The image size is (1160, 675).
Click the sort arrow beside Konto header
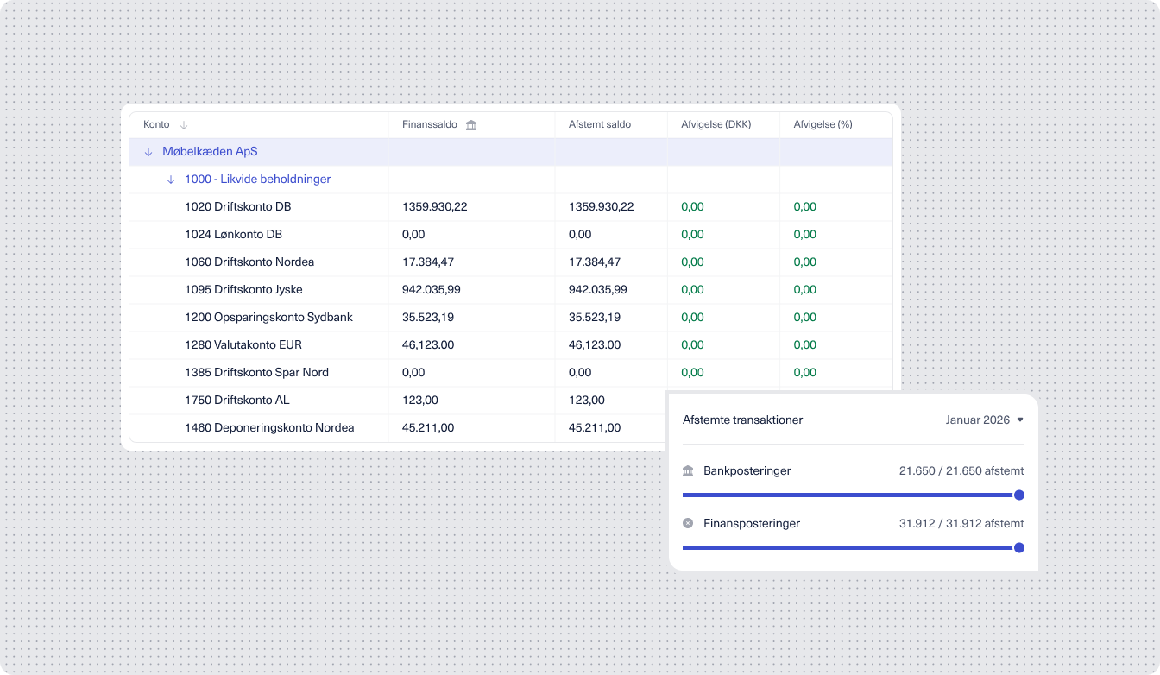184,125
